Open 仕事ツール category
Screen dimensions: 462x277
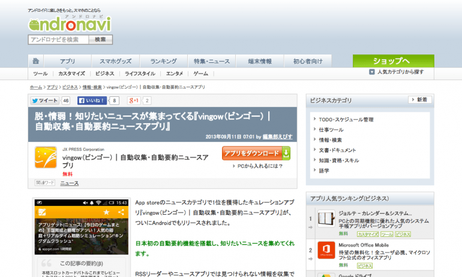331,130
